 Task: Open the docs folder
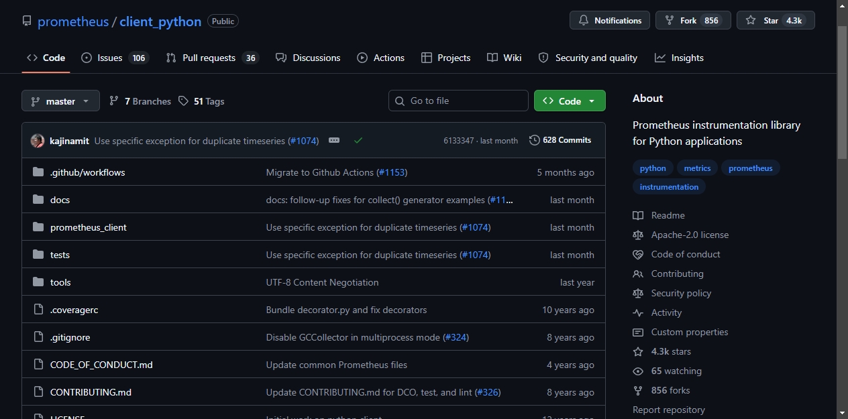pos(60,200)
